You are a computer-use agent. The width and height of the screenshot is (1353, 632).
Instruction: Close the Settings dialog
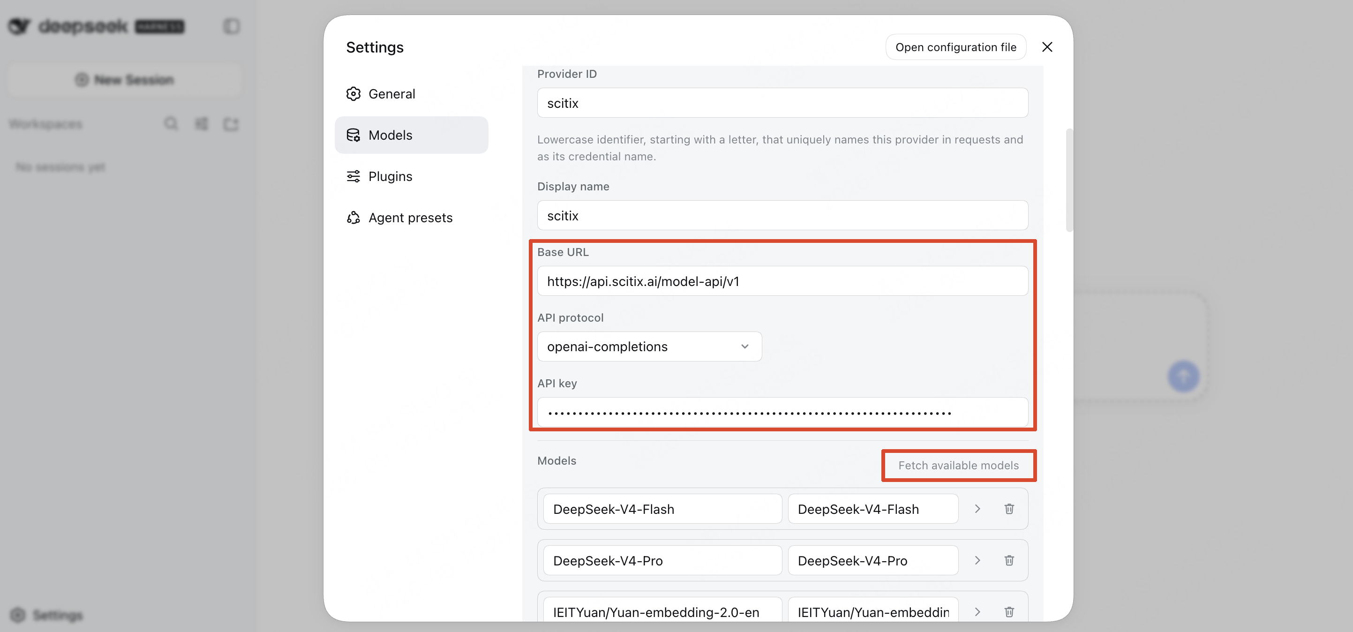pos(1047,47)
